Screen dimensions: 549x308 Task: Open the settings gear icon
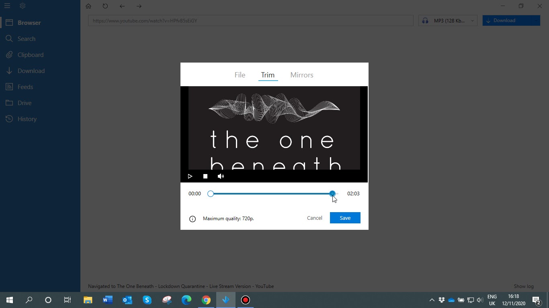(23, 6)
